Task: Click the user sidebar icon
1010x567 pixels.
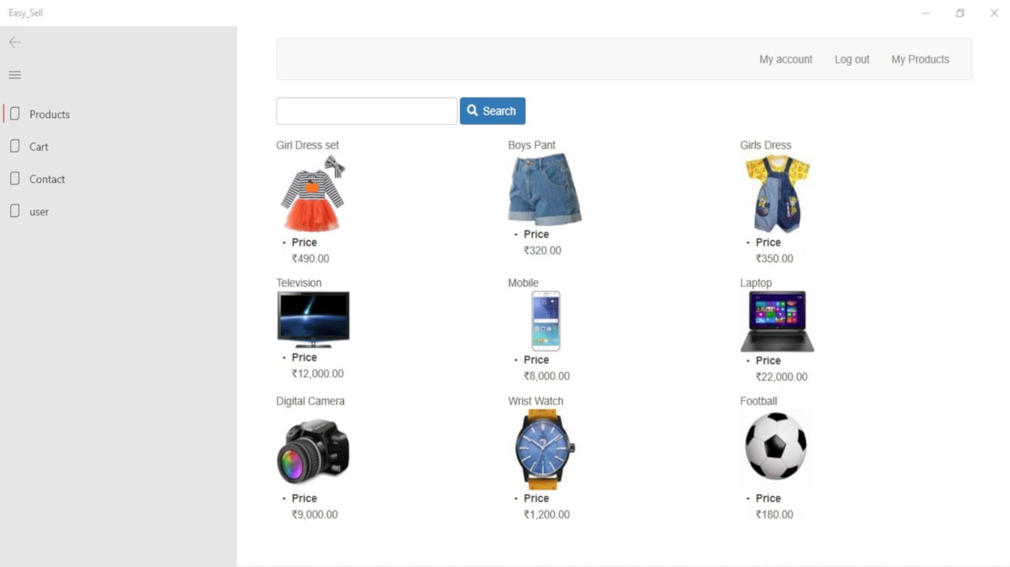Action: (x=15, y=211)
